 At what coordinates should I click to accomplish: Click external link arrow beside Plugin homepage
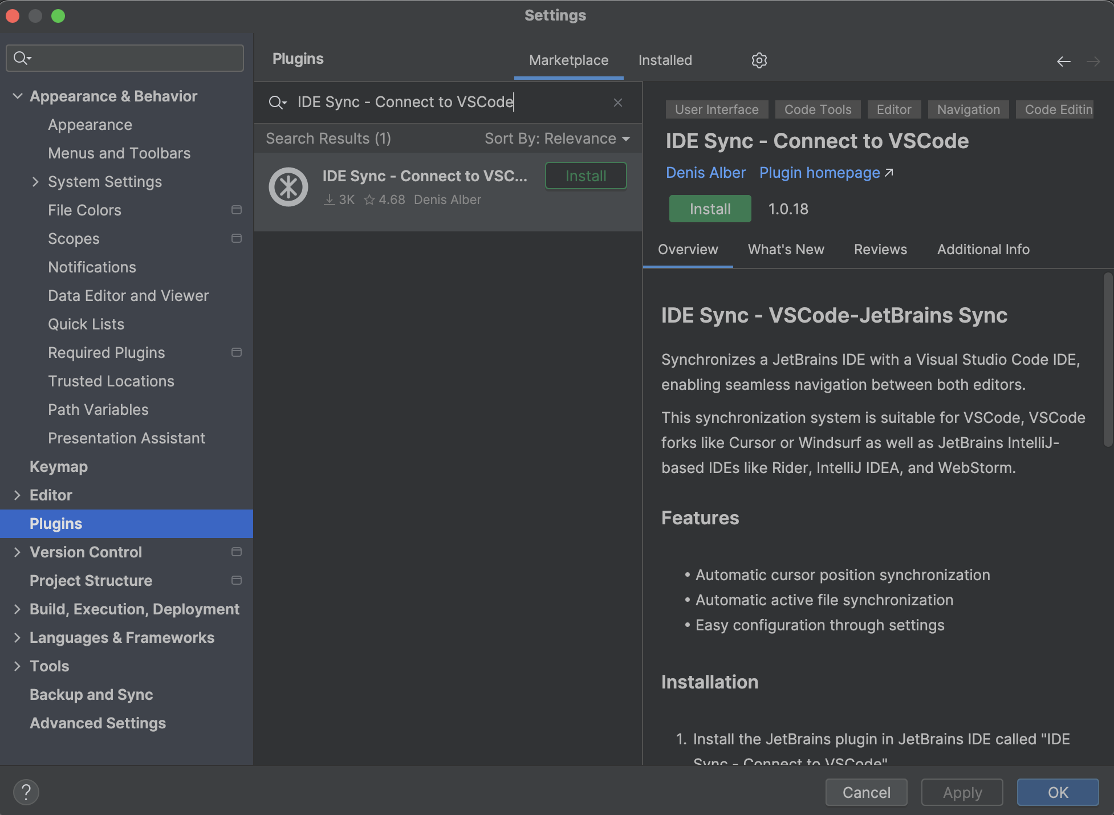coord(889,173)
